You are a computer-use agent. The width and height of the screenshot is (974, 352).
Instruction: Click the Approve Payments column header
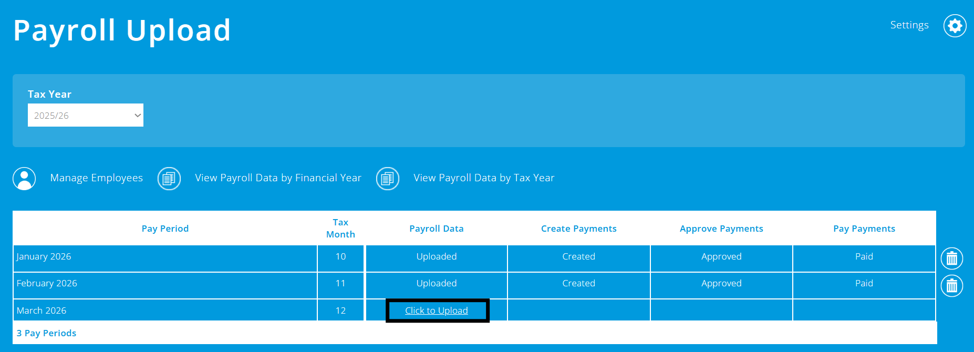(x=721, y=229)
